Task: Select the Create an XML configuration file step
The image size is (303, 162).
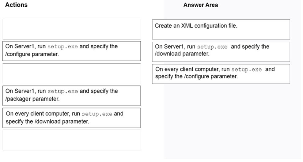Action: pyautogui.click(x=221, y=29)
